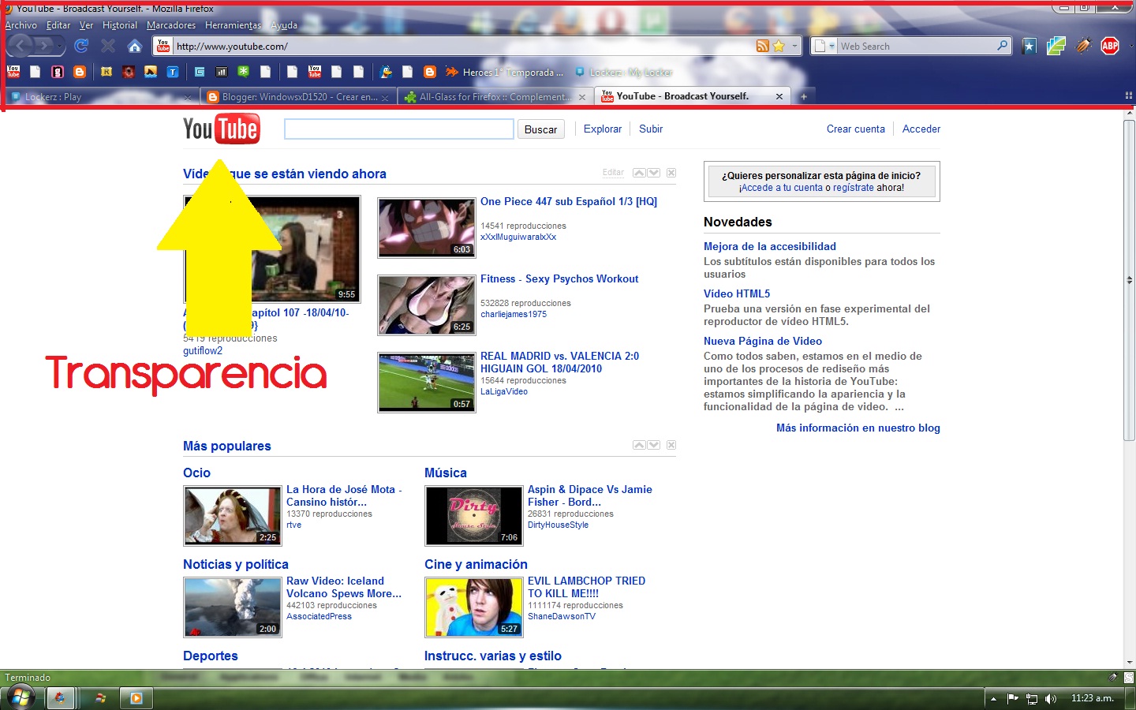1136x710 pixels.
Task: Switch to the Blogger WindowsxD1520 tab
Action: (298, 97)
